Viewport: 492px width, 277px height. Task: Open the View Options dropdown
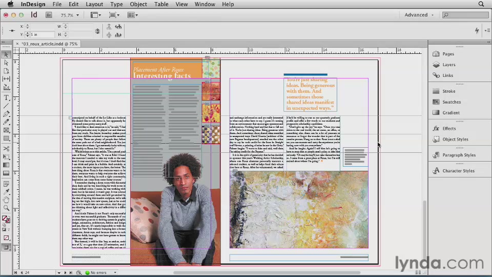tap(96, 15)
